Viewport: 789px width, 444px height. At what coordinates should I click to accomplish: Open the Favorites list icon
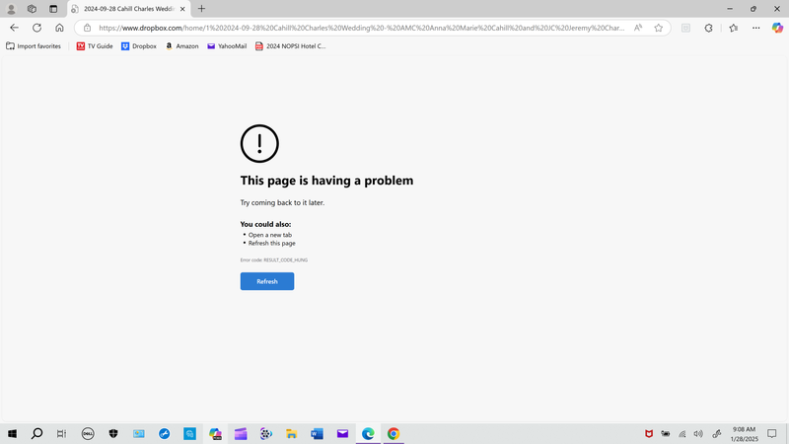(733, 28)
